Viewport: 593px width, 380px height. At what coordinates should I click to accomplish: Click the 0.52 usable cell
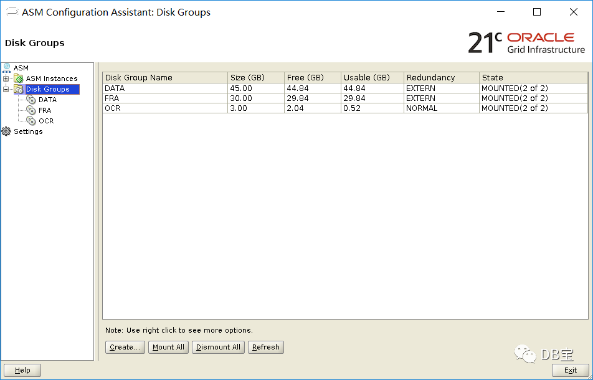pyautogui.click(x=372, y=108)
